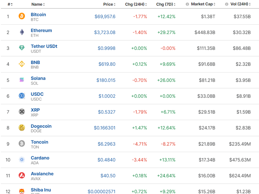Click the USDC logo icon
This screenshot has width=259, height=194.
(x=22, y=96)
